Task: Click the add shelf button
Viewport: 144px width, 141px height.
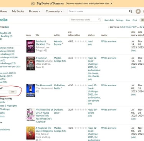Action: [x=13, y=92]
